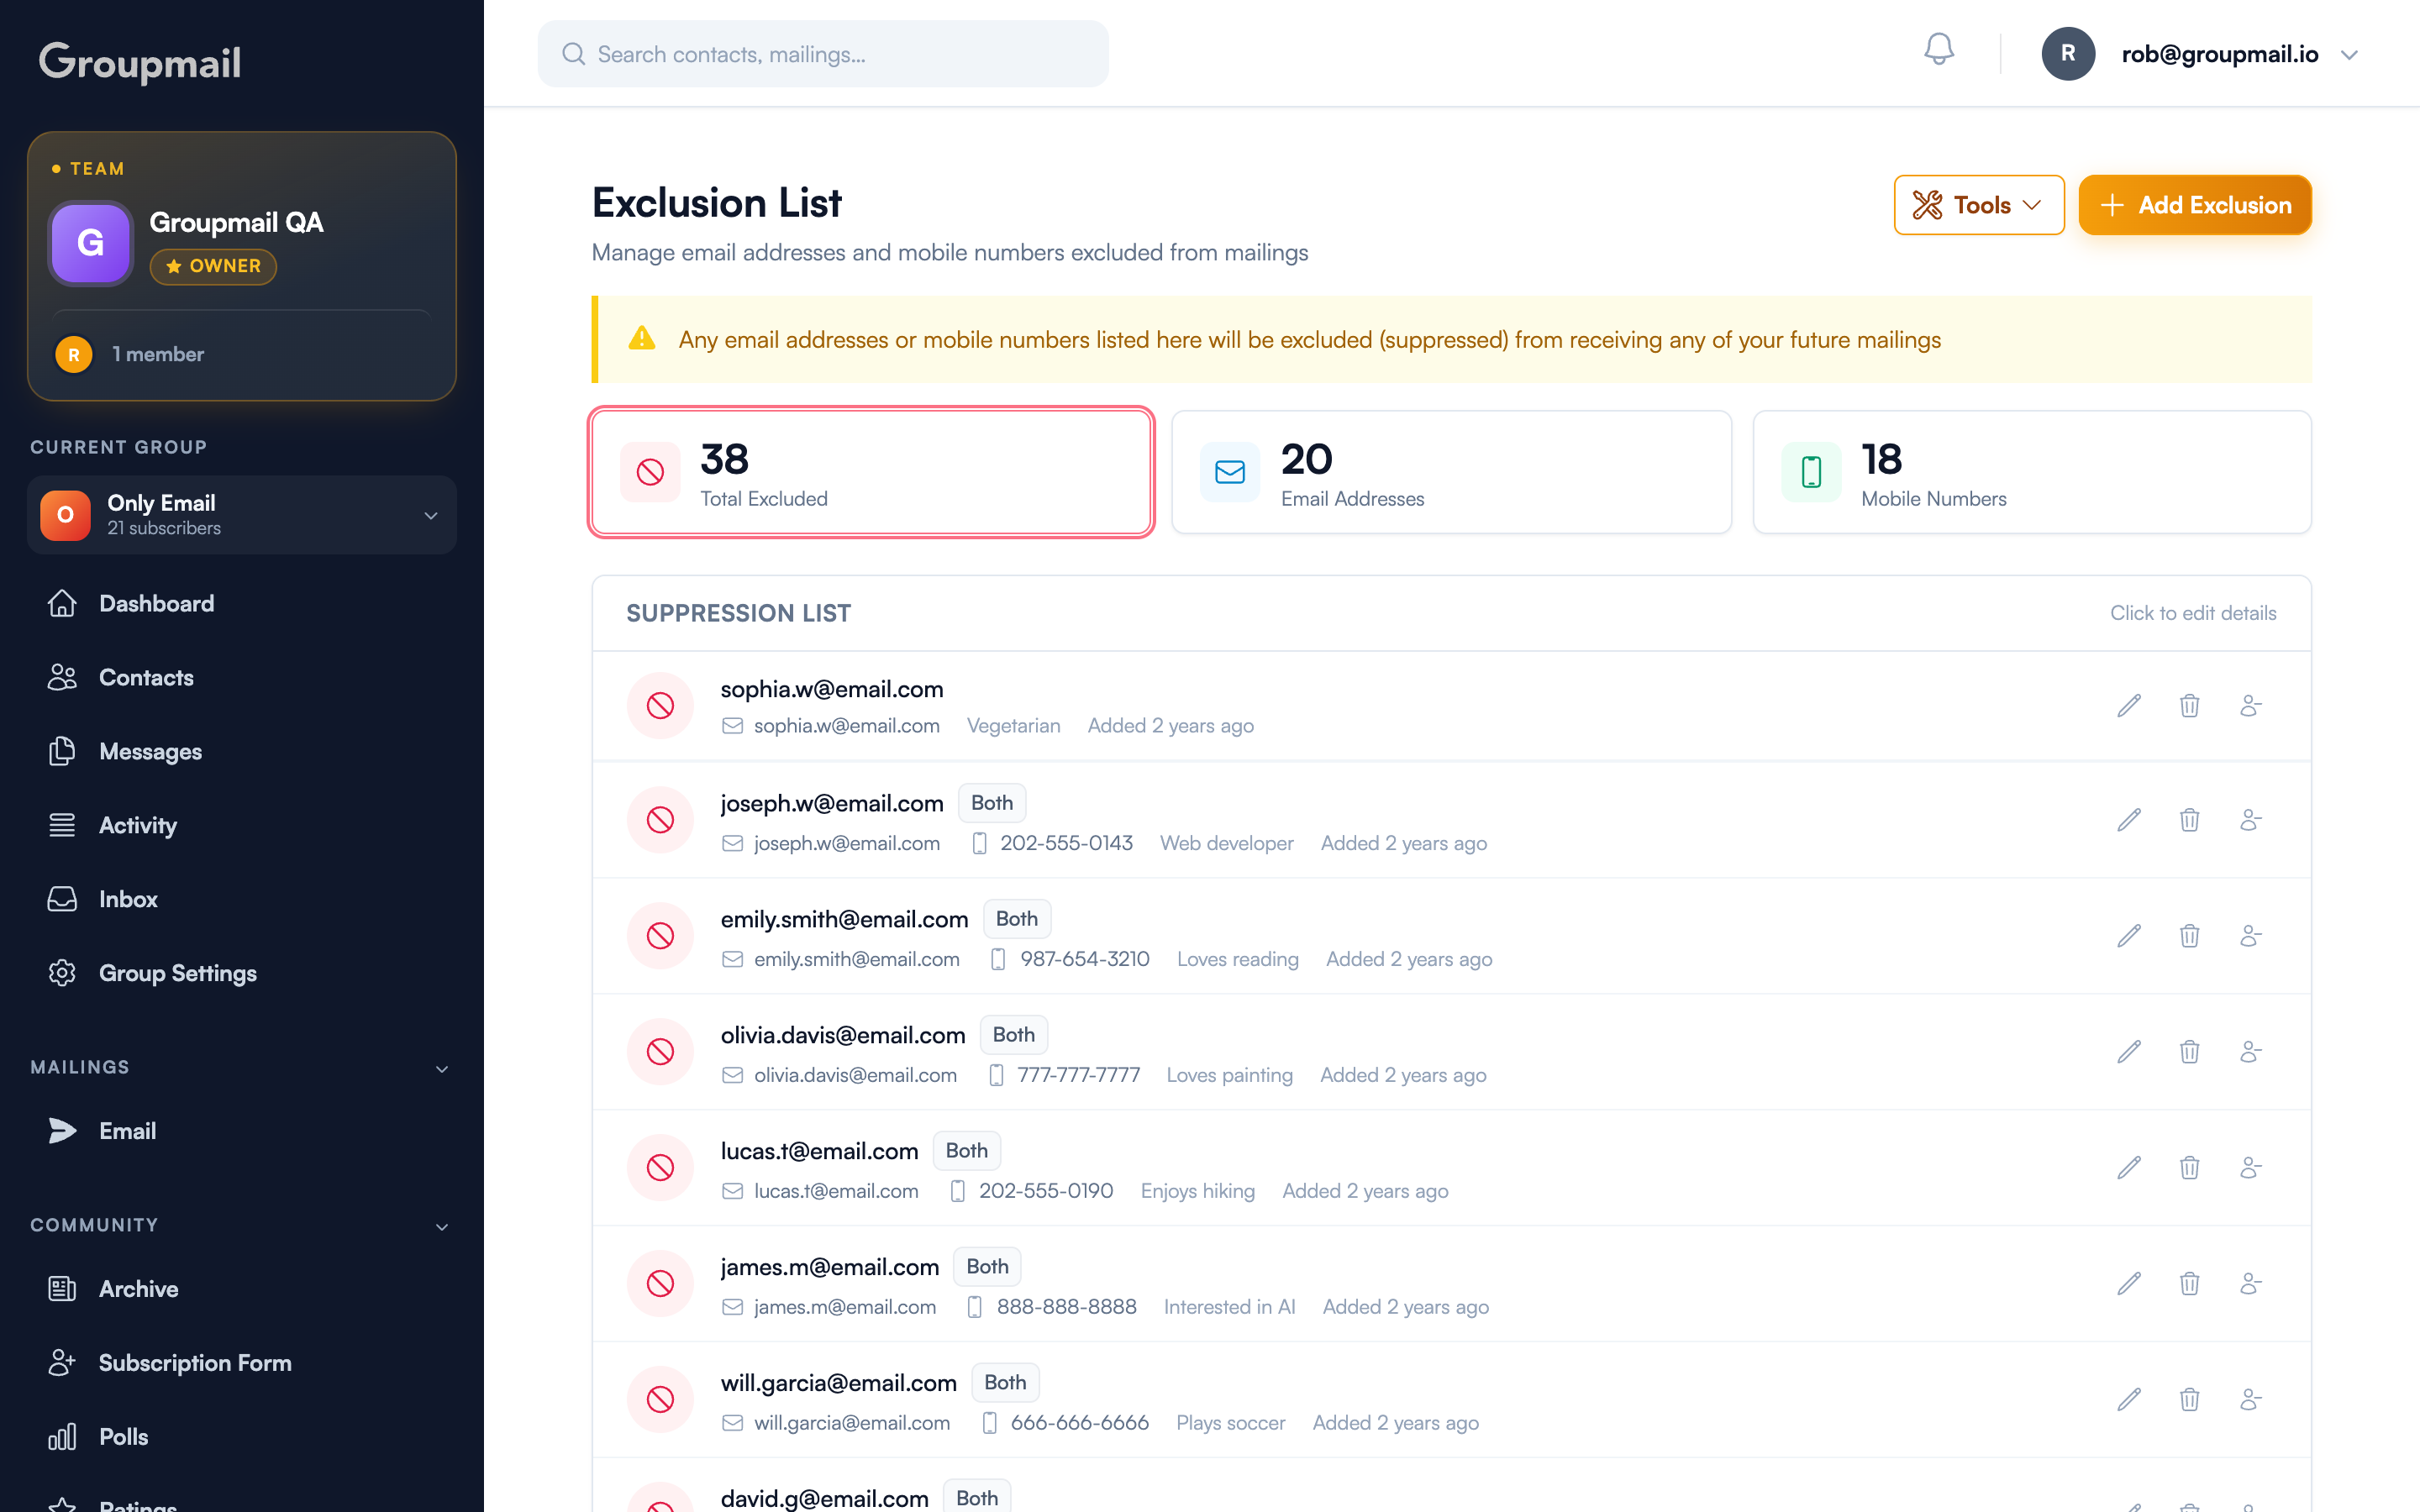Edit the sophia.w@email.com exclusion
Screen dimensions: 2420x1512
tap(2129, 706)
